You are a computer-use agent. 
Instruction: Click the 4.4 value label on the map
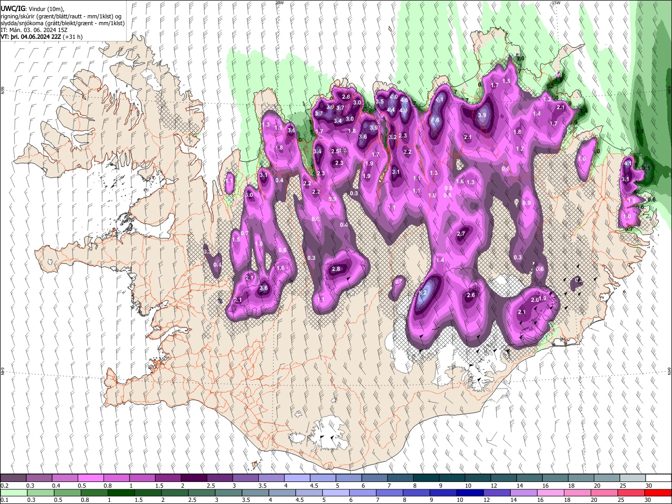point(391,110)
